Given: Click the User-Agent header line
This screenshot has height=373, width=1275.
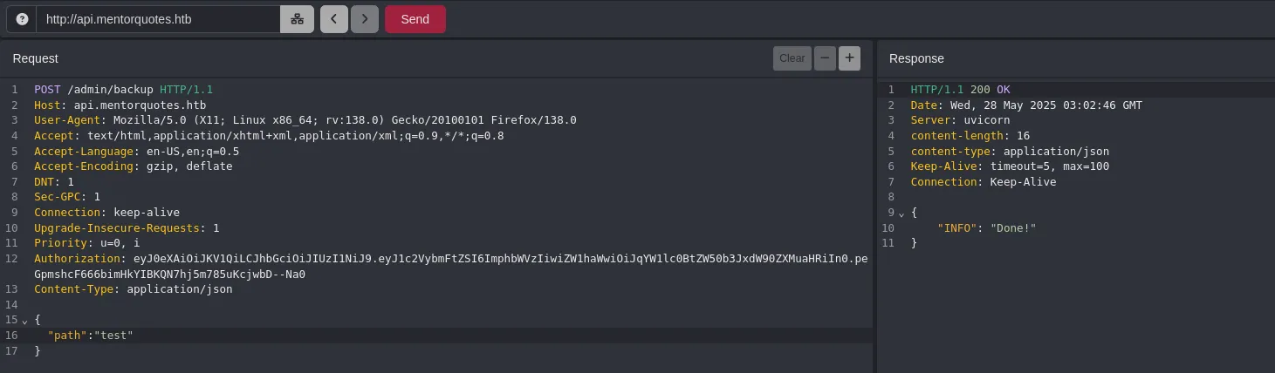Looking at the screenshot, I should [305, 120].
